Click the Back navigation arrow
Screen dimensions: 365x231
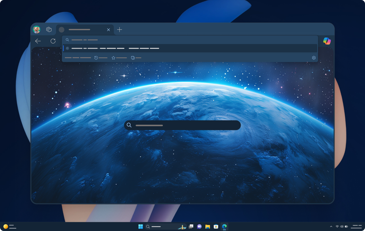(38, 41)
